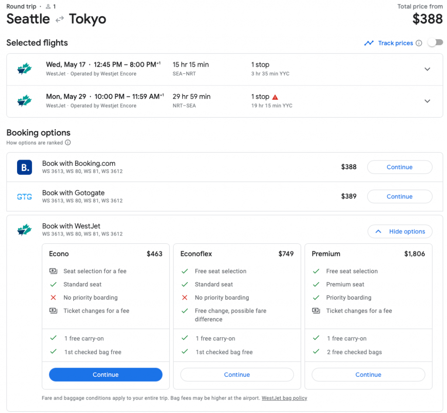Click WestJet logo on May 17 flight
This screenshot has height=413, width=447.
click(24, 69)
